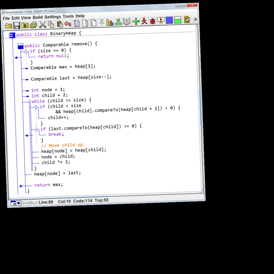
Task: Click the window-with-arrow icon in status bar
Action: [x=13, y=203]
